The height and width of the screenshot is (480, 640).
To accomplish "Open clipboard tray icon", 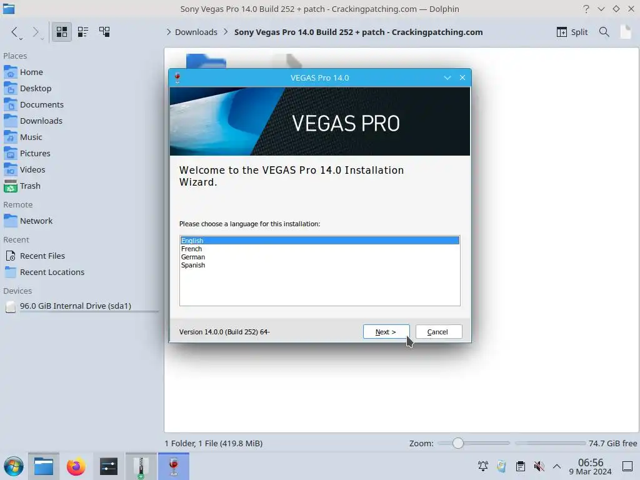I will pyautogui.click(x=521, y=466).
